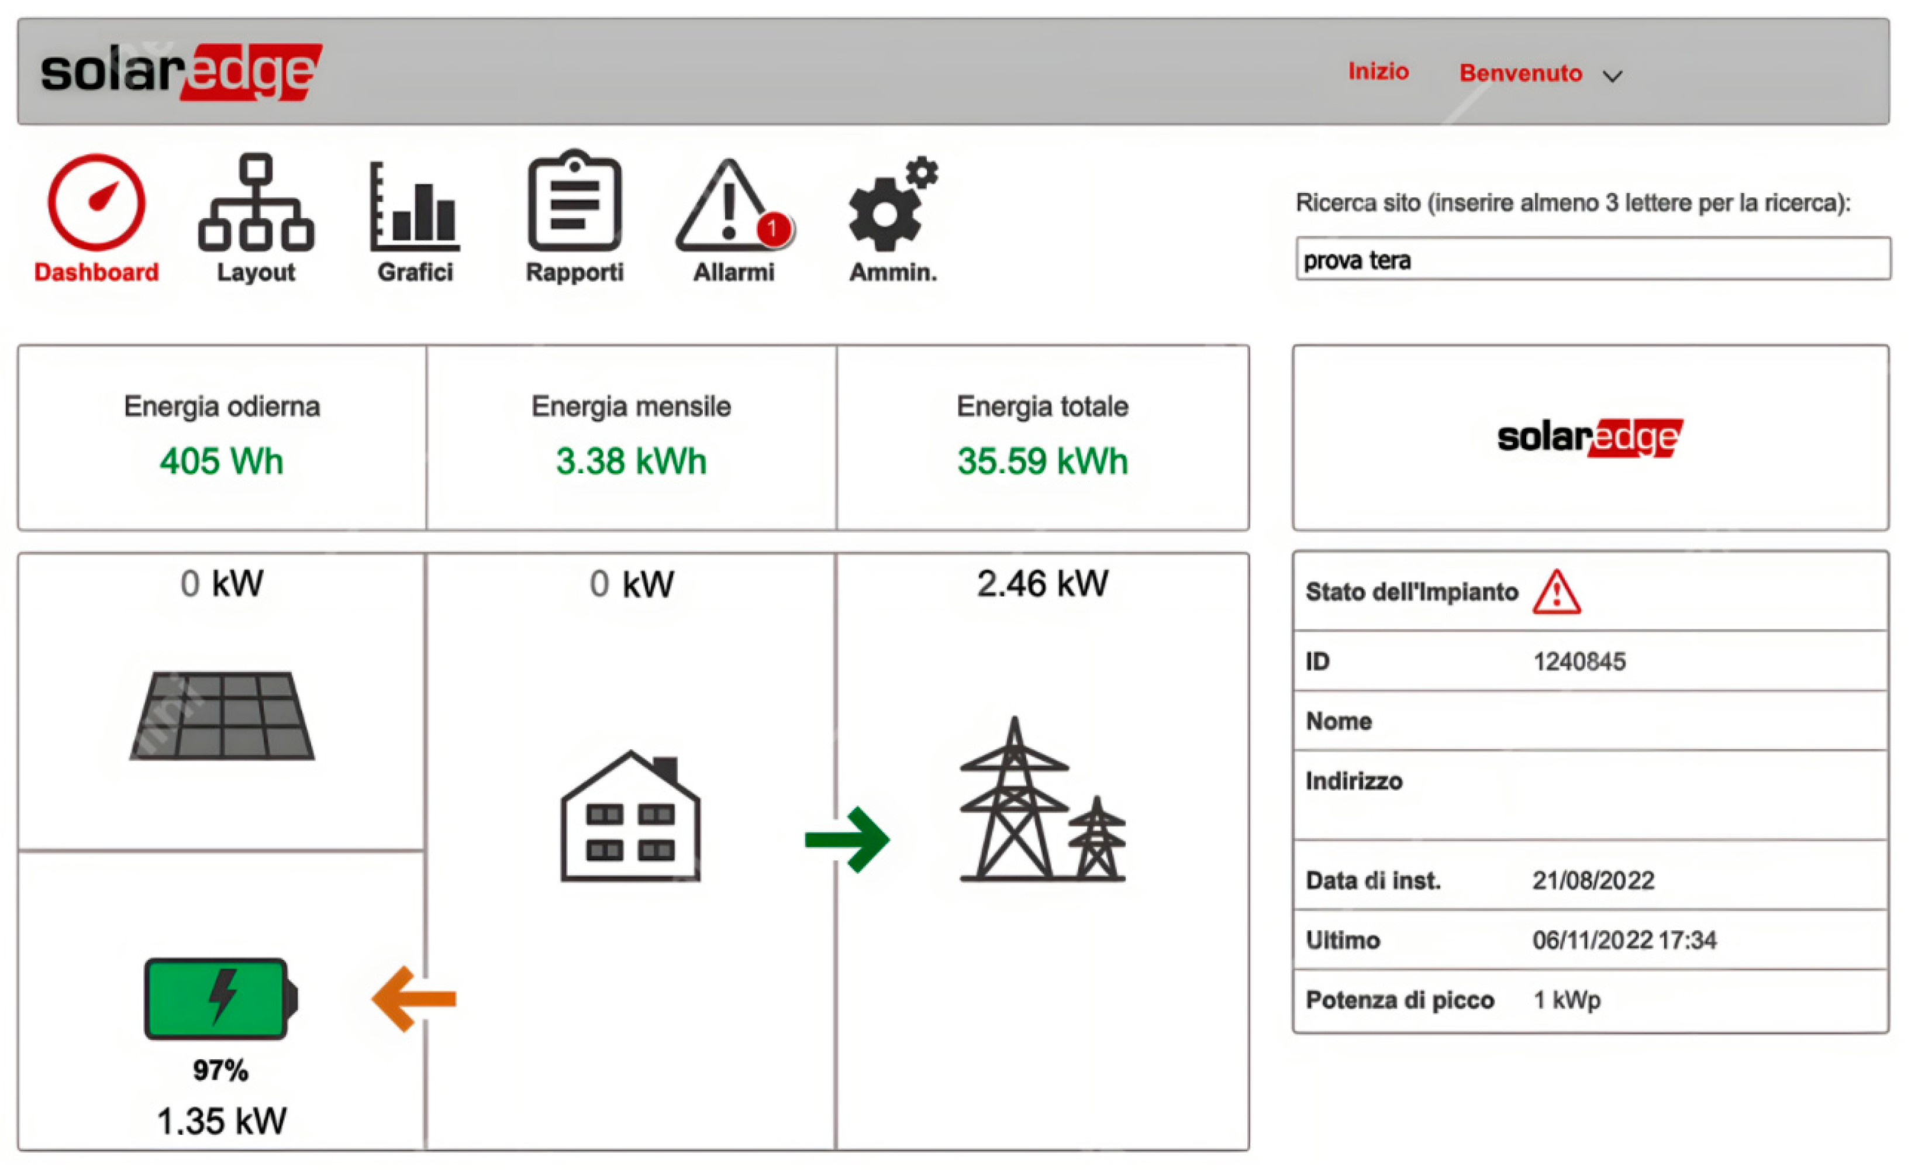Click the SolarEdge header logo
This screenshot has height=1171, width=1911.
(x=181, y=71)
